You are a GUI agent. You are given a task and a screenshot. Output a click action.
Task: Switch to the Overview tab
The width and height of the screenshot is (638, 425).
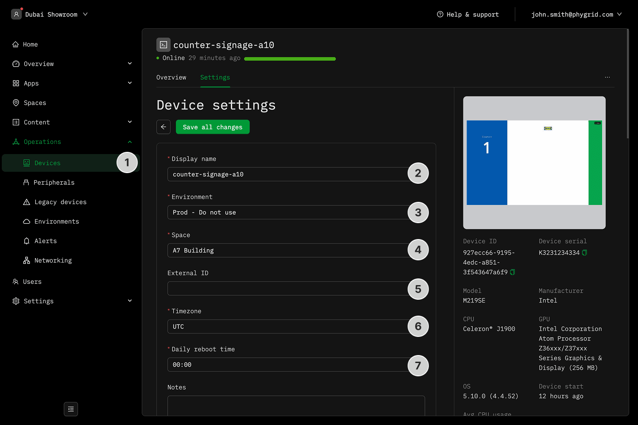tap(171, 77)
